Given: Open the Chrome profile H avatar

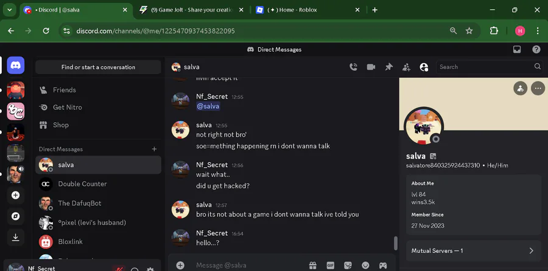Looking at the screenshot, I should coord(520,31).
